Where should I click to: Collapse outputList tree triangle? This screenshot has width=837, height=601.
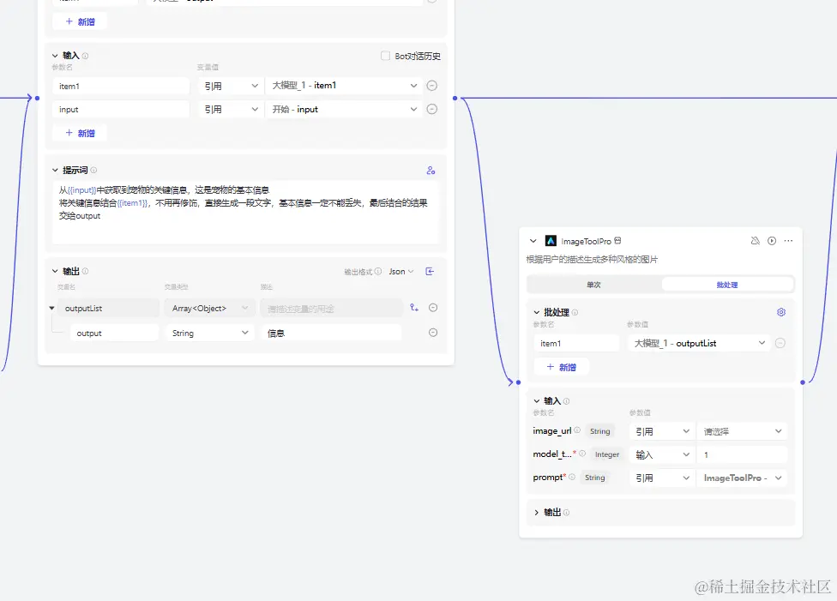point(51,308)
